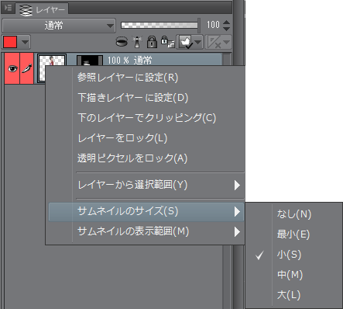Choose 透明ピクセルをロック(A)
The width and height of the screenshot is (343, 309).
[x=145, y=158]
